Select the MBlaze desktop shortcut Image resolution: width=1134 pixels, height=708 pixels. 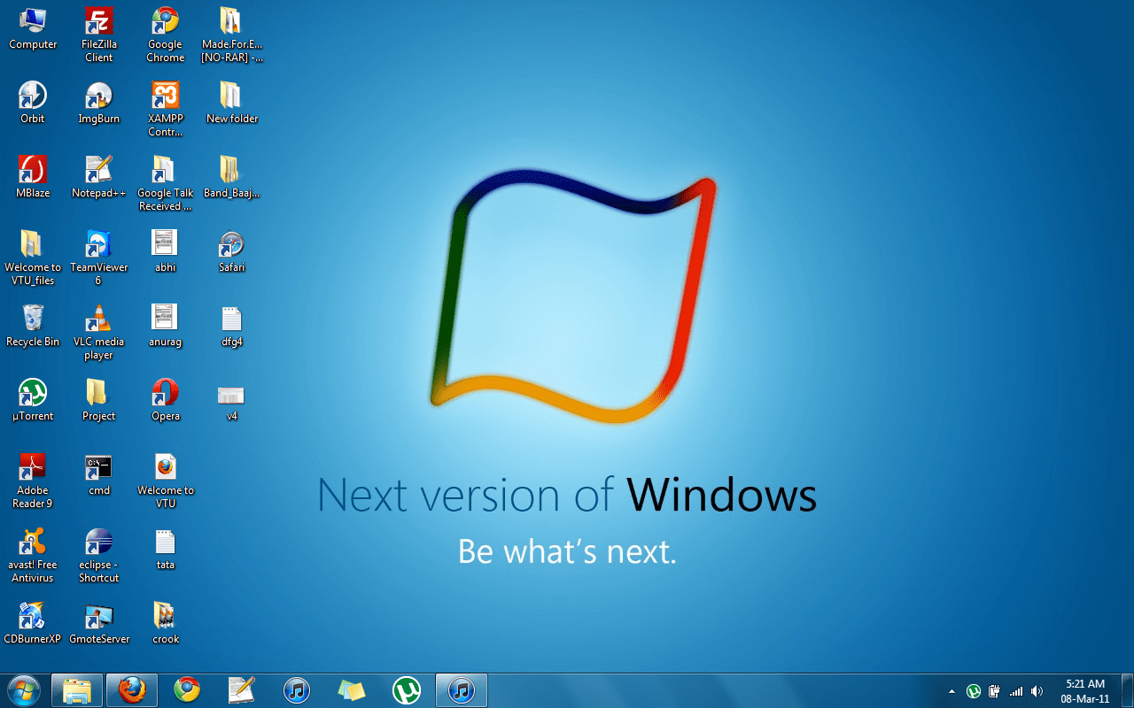(33, 177)
